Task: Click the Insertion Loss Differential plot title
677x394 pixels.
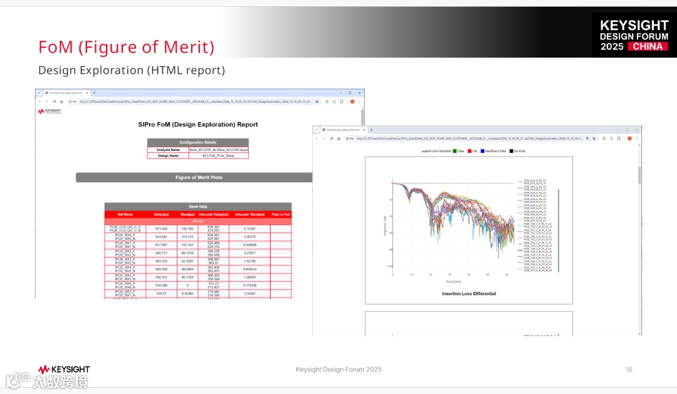Action: pos(469,293)
